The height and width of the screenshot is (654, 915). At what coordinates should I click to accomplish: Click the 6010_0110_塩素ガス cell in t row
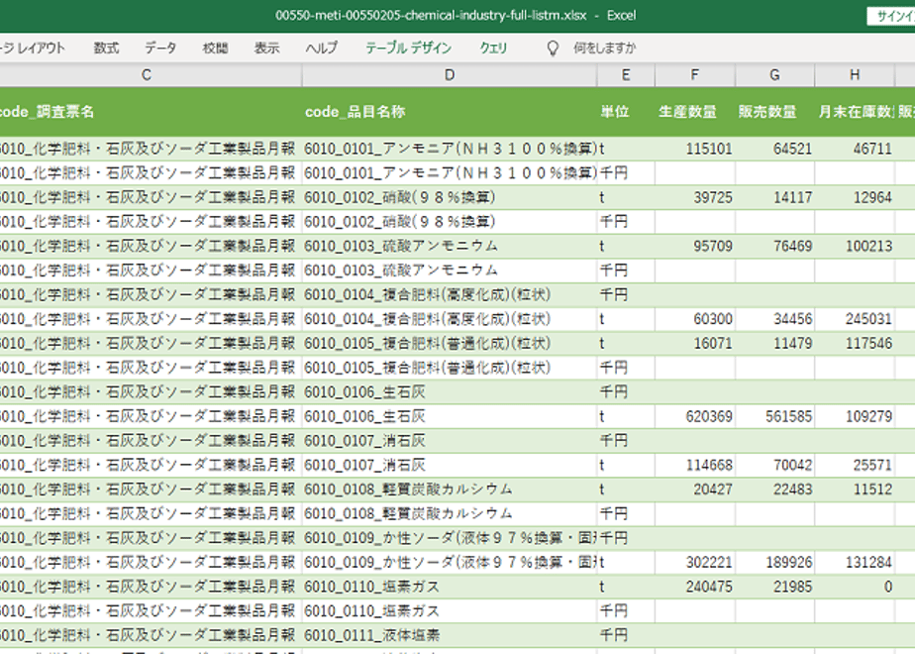coord(450,587)
